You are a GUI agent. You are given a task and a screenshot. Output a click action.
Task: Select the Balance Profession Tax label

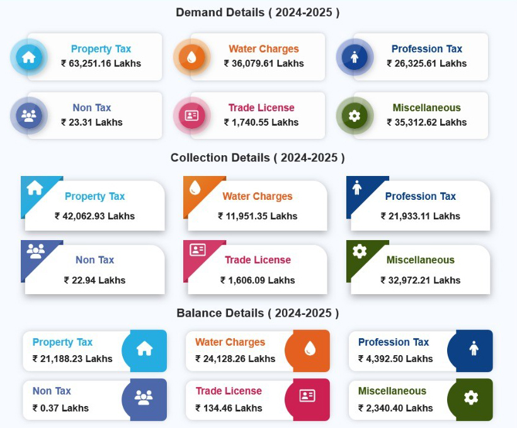point(394,343)
